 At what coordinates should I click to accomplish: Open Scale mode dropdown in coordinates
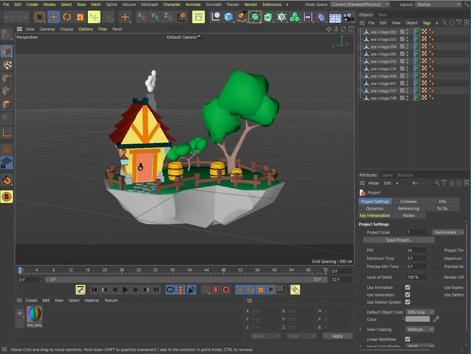point(301,336)
